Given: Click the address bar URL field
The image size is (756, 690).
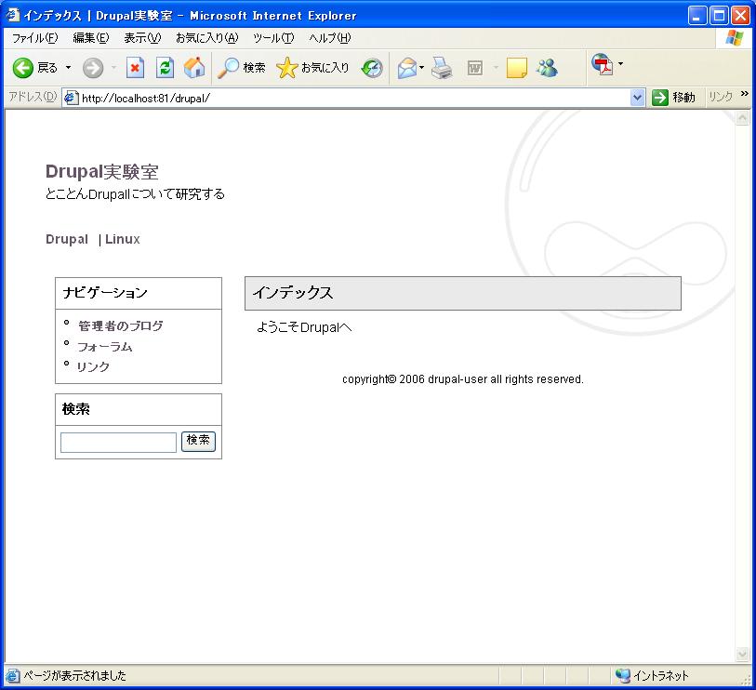Looking at the screenshot, I should pyautogui.click(x=354, y=98).
